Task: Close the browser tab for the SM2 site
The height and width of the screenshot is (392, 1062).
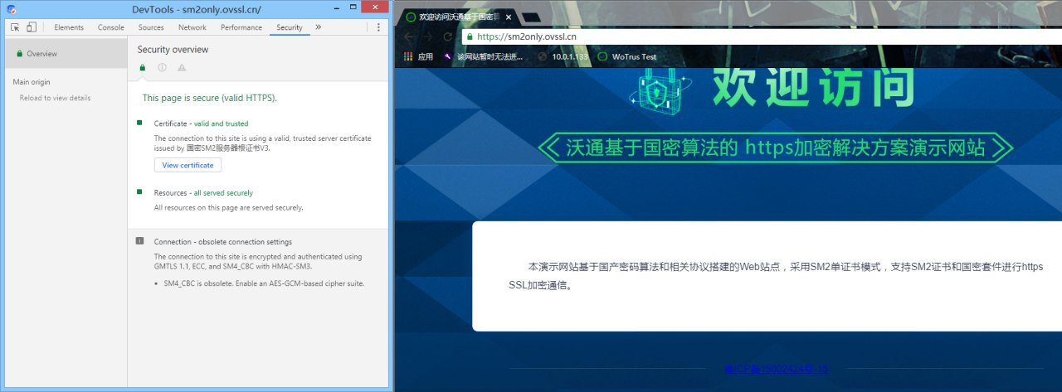Action: point(509,17)
